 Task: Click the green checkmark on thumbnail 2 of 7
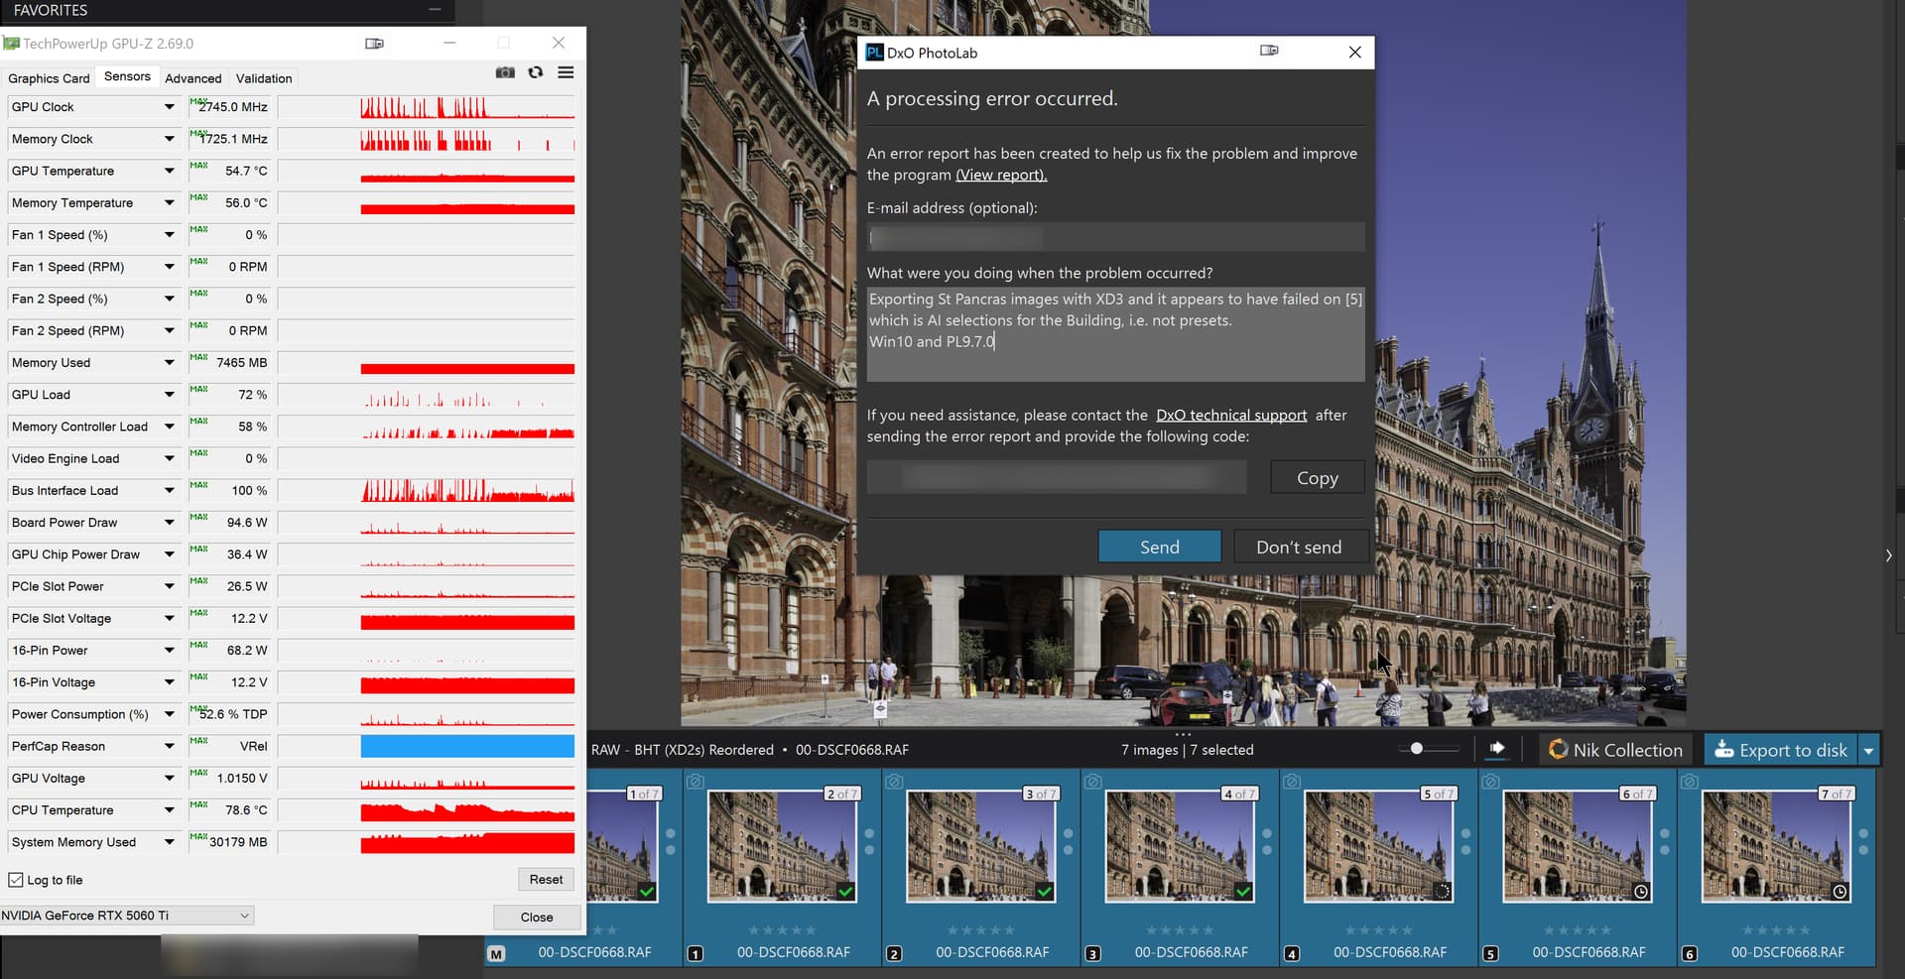(x=845, y=892)
